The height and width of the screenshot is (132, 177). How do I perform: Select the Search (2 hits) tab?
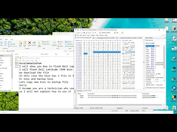click(x=87, y=90)
